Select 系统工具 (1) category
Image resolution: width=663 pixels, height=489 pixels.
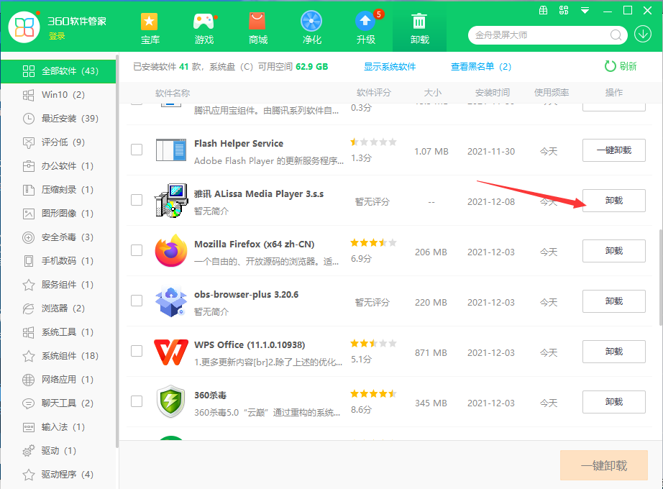(58, 332)
